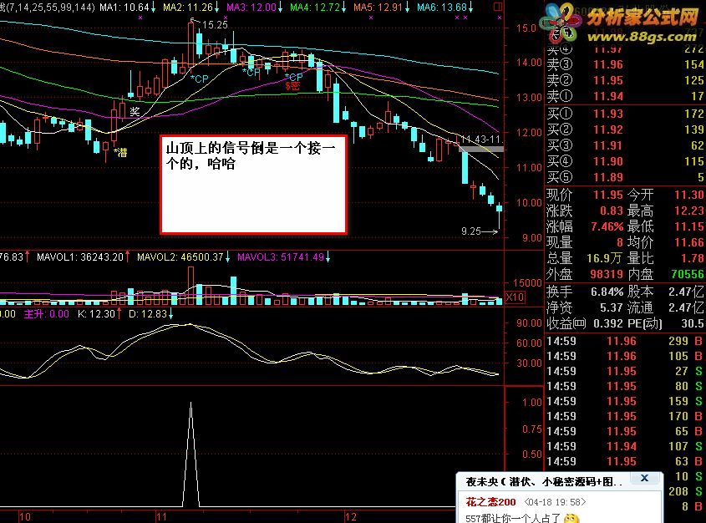This screenshot has height=523, width=706.
Task: Click the 卖③ 11.96 ask row
Action: tap(626, 64)
